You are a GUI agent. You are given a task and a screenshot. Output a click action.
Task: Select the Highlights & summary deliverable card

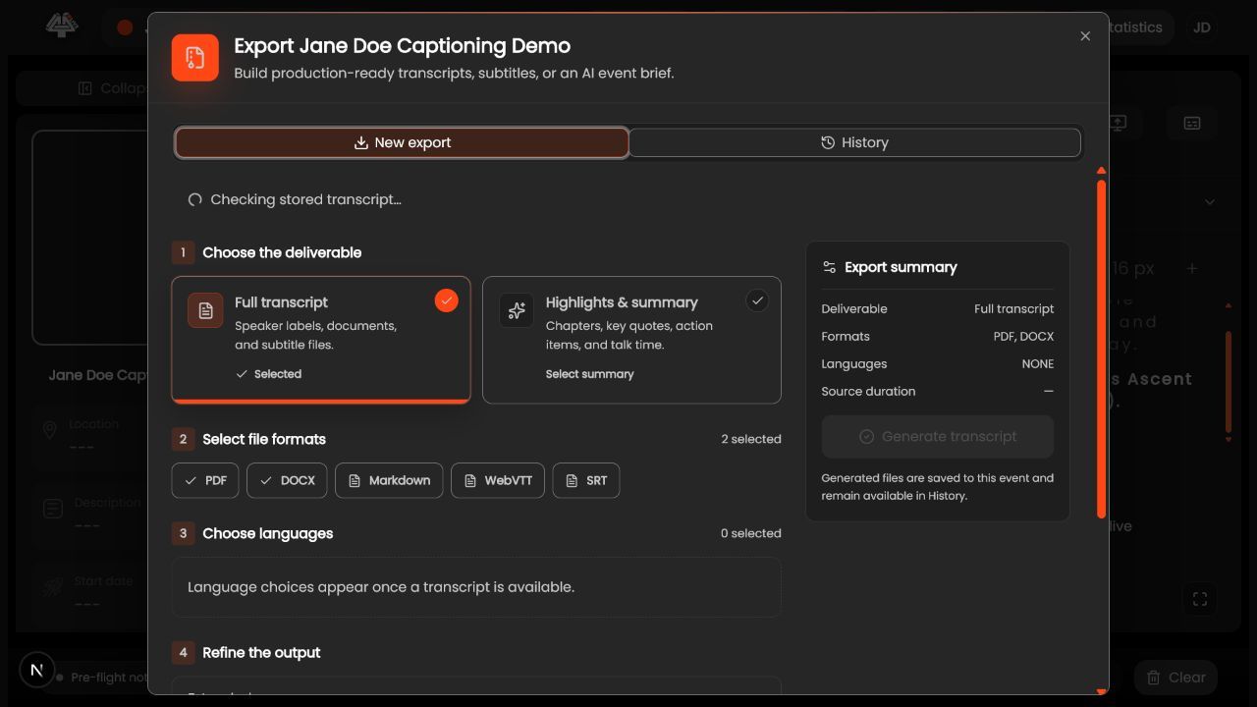coord(631,340)
